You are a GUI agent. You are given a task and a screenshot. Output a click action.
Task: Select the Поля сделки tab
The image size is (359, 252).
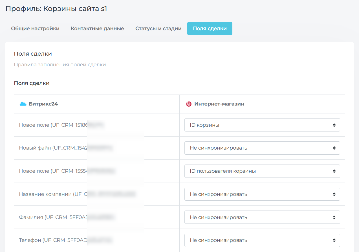210,29
